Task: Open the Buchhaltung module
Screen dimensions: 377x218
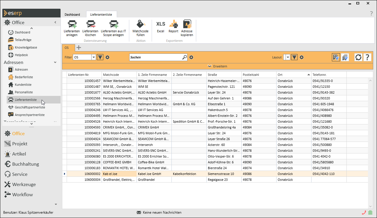Action: 25,164
